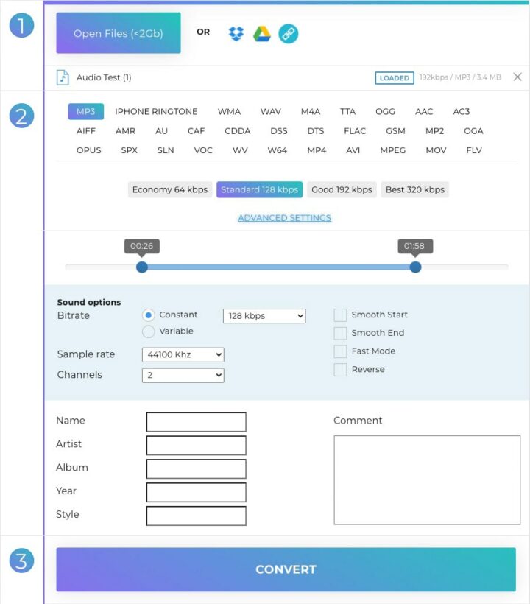Click the Google Drive import icon
This screenshot has height=604, width=530.
[262, 33]
